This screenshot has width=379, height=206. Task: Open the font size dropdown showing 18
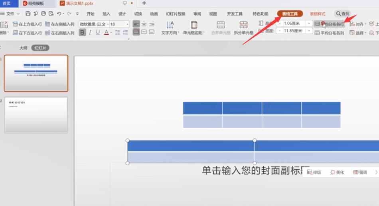click(x=127, y=24)
